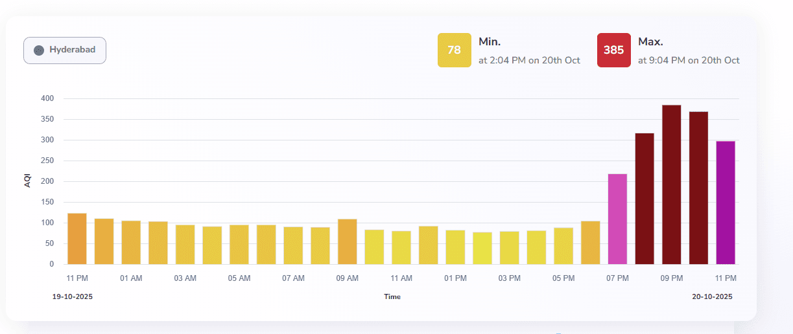Click the bar above 11 AM label
The height and width of the screenshot is (334, 793).
[401, 247]
